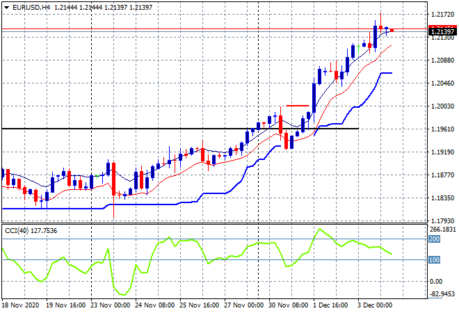Click the EURUSD,H4 chart title text

pyautogui.click(x=31, y=8)
